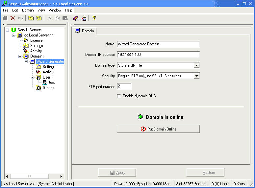Click the tree scrollbar right arrow
Screen dimensions: 255x188
61,176
